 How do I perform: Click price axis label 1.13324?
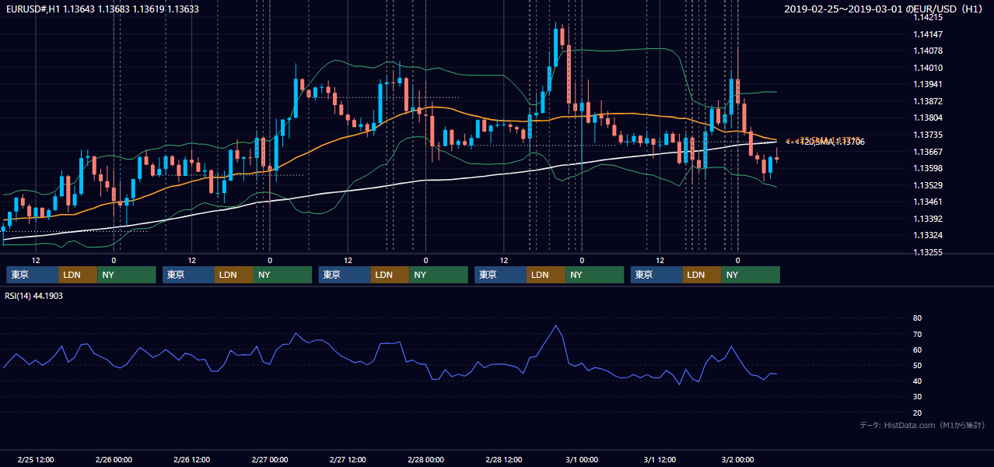point(928,235)
